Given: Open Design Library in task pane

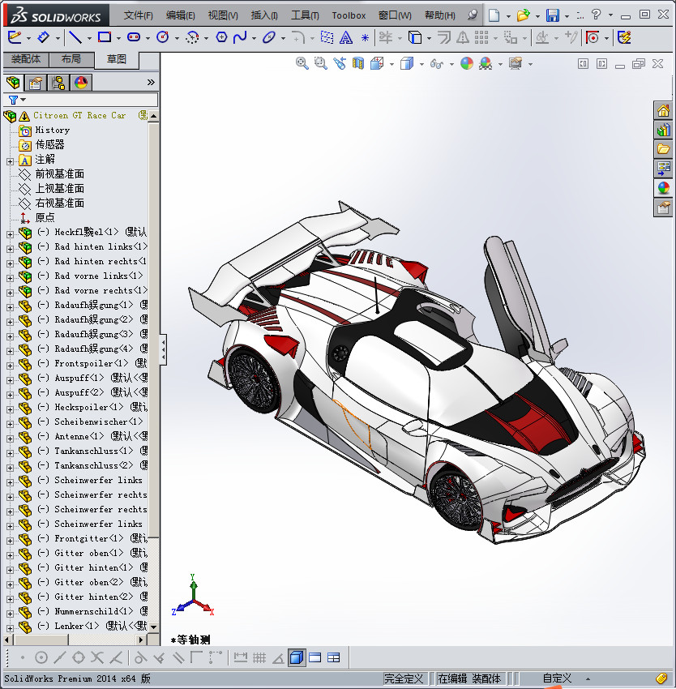Looking at the screenshot, I should coord(663,130).
